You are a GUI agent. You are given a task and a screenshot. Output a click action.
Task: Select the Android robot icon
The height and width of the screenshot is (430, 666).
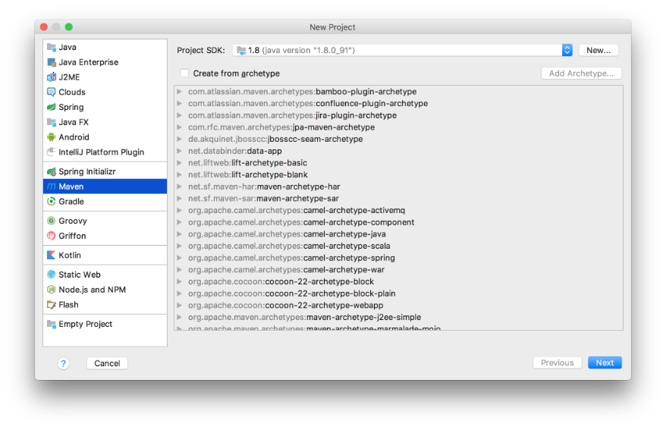coord(52,137)
